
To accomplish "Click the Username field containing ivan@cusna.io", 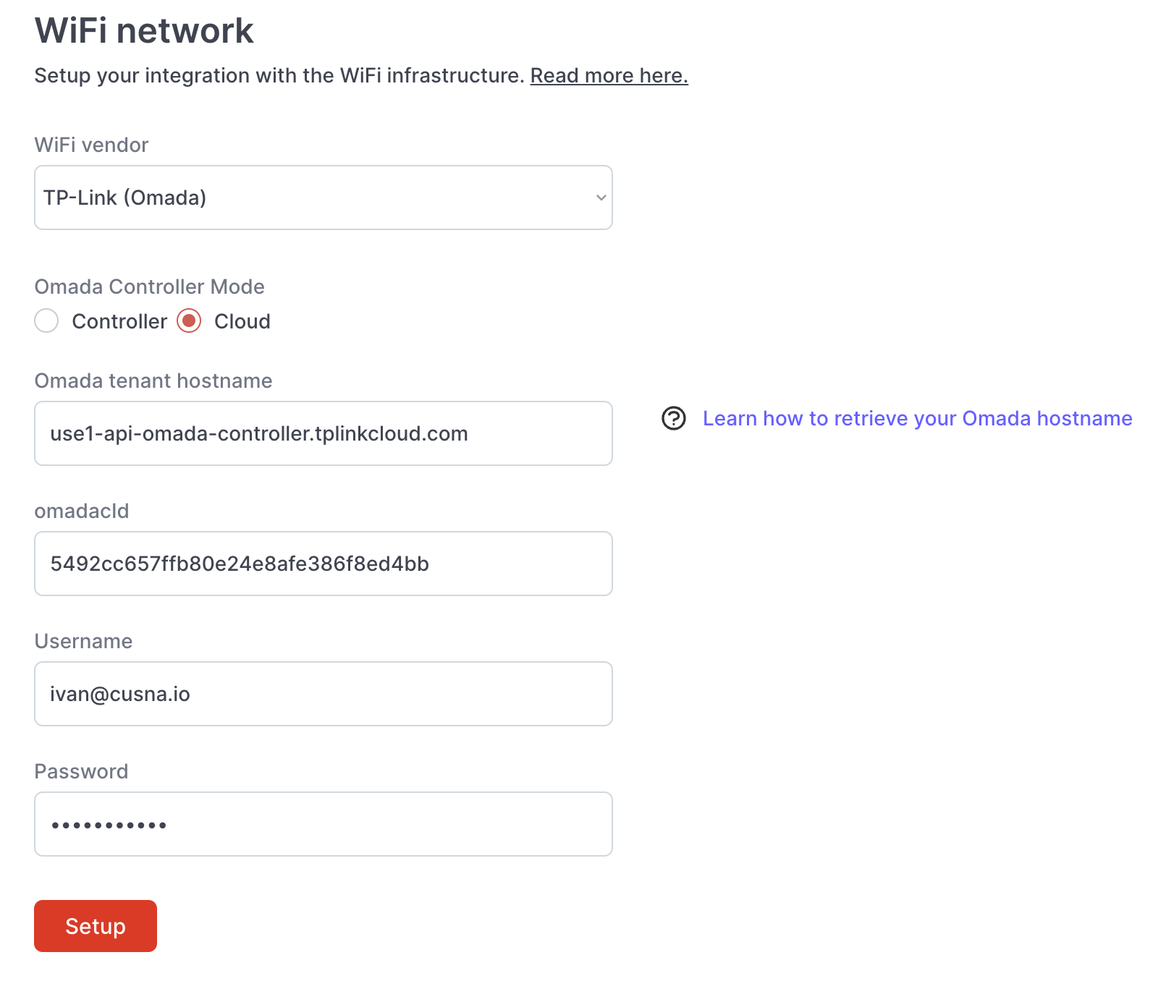I will 323,694.
